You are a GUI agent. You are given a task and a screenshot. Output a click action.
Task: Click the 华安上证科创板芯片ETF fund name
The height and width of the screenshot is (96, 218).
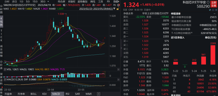(x=155, y=13)
